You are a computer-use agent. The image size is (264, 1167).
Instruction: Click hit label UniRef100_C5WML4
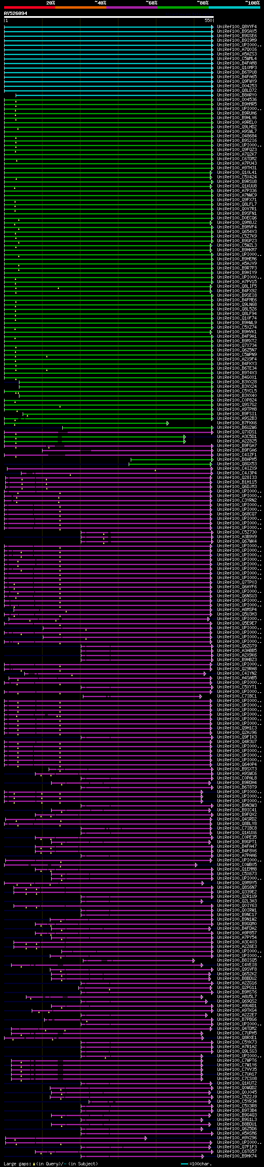[x=237, y=58]
